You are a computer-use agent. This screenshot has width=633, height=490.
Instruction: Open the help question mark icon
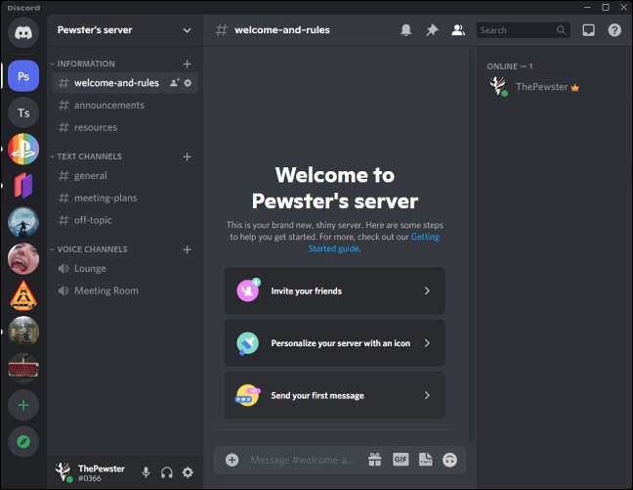click(614, 30)
